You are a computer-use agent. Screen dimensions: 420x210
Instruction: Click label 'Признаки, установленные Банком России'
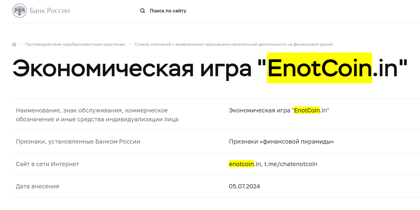coord(78,142)
